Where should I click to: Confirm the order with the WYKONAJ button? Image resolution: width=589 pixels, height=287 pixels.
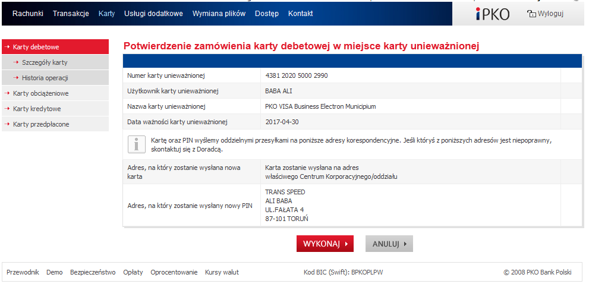[x=325, y=244]
